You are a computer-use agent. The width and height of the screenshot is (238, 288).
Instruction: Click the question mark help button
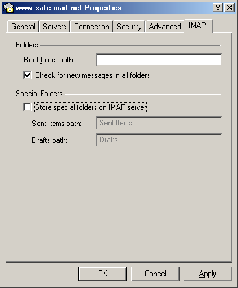click(218, 8)
